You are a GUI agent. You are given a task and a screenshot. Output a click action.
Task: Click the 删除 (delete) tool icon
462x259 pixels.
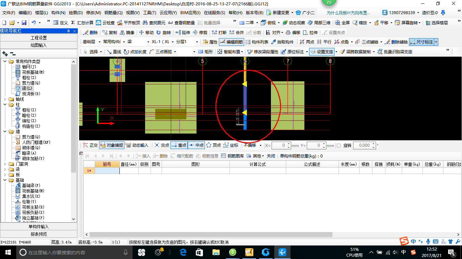click(90, 33)
